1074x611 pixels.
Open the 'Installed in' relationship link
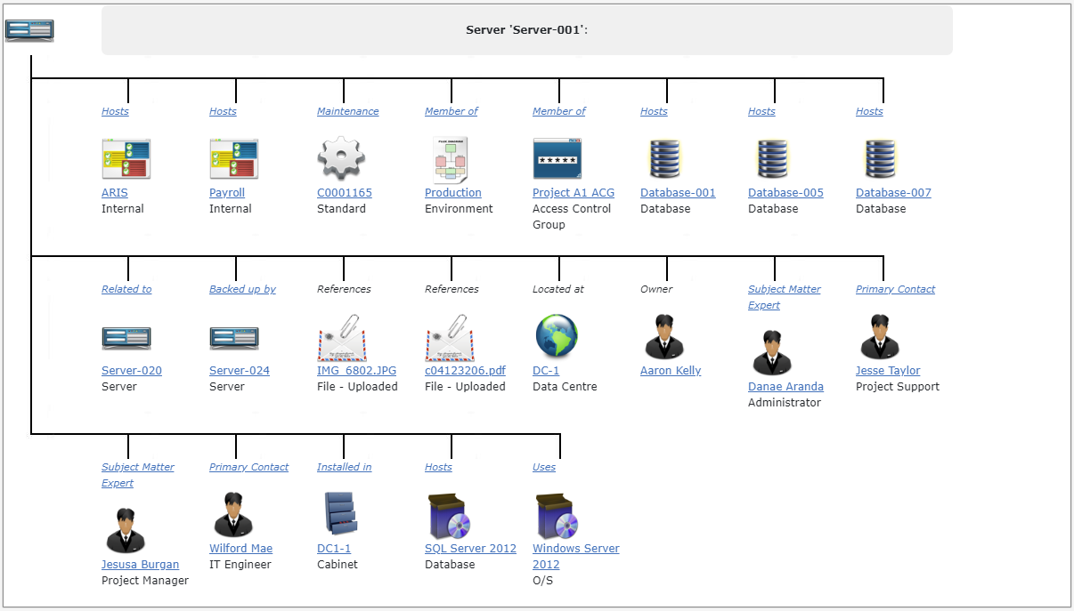point(344,467)
